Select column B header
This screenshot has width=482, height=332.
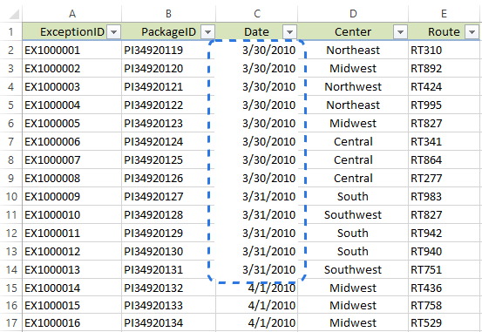coord(168,14)
